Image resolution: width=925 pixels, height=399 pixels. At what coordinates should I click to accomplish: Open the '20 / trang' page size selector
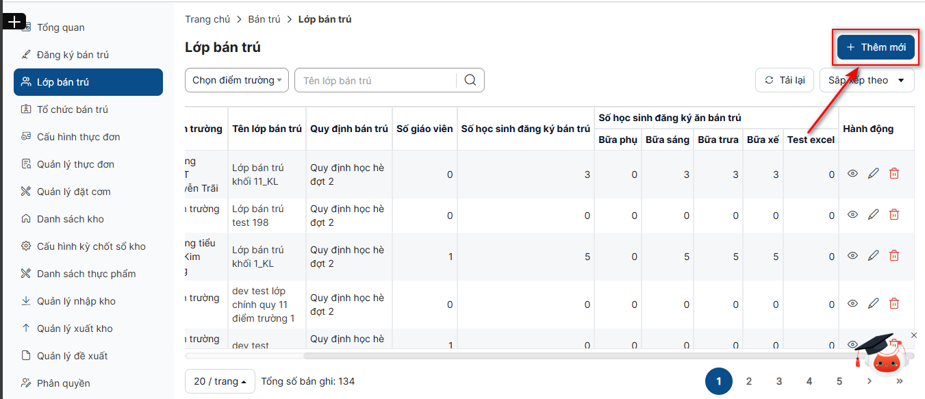[220, 381]
